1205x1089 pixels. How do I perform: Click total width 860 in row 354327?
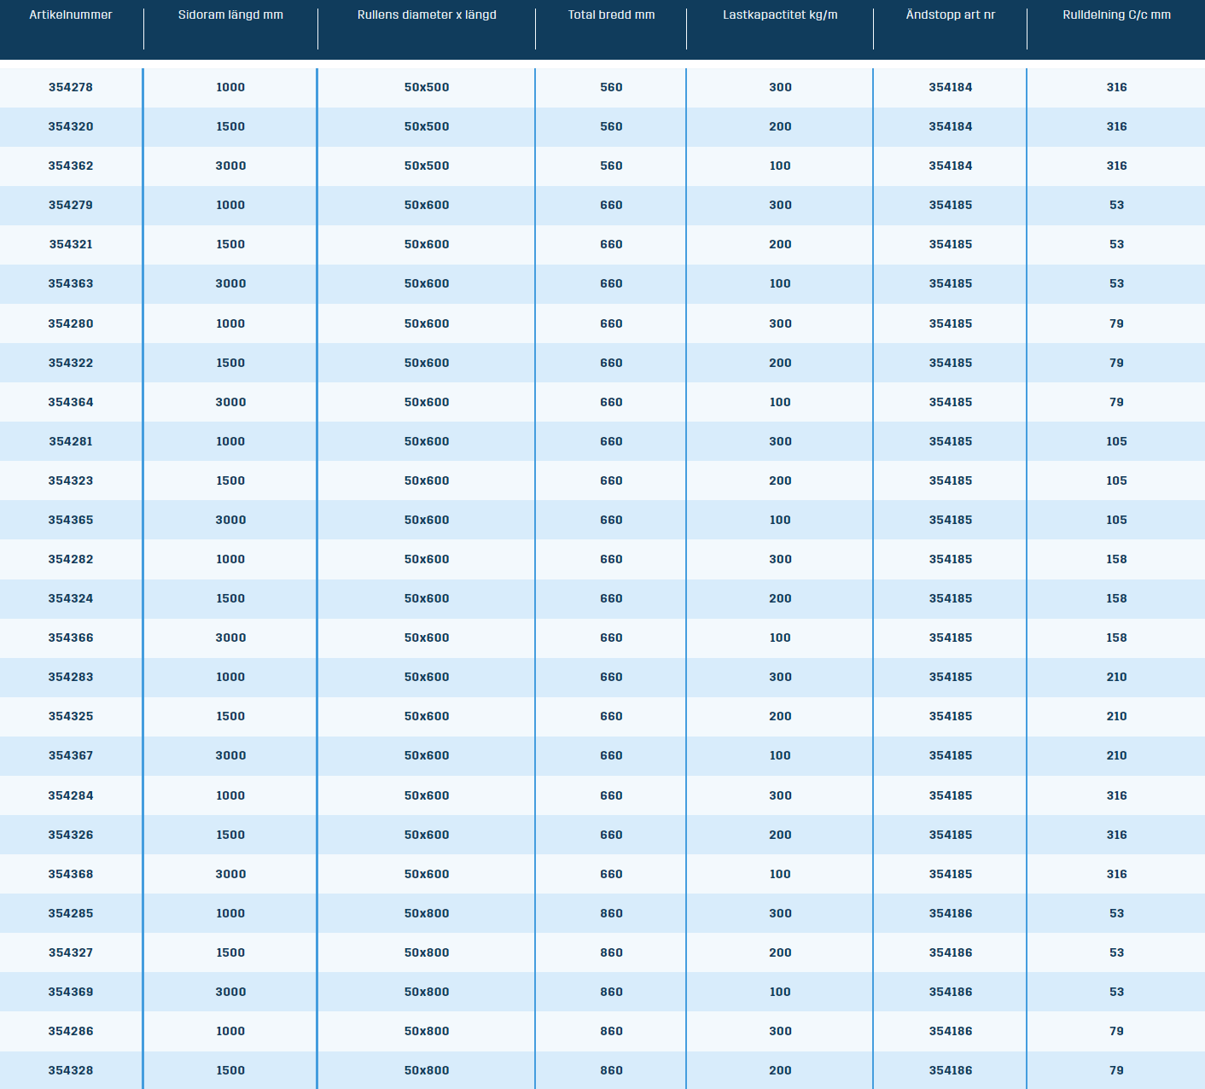click(611, 952)
